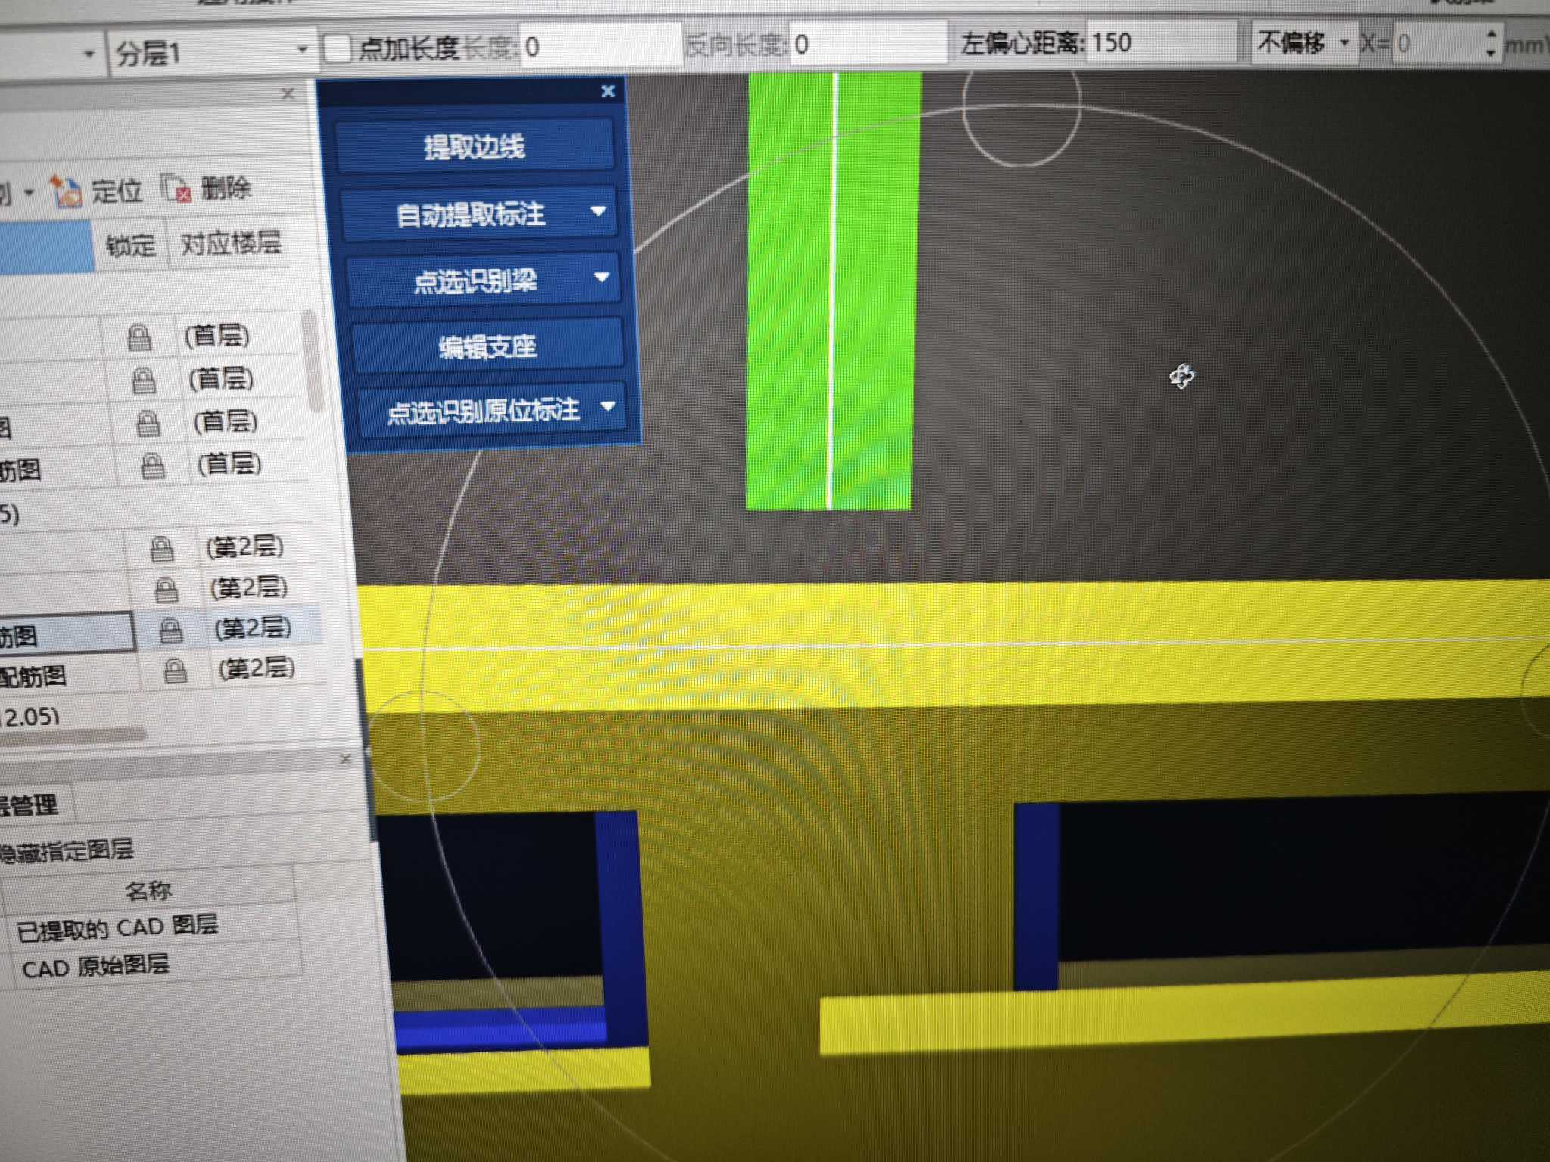The image size is (1550, 1162).
Task: Click the 删除 delete icon
Action: coord(176,189)
